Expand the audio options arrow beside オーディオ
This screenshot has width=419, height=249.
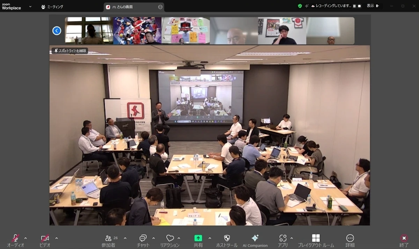pyautogui.click(x=25, y=238)
